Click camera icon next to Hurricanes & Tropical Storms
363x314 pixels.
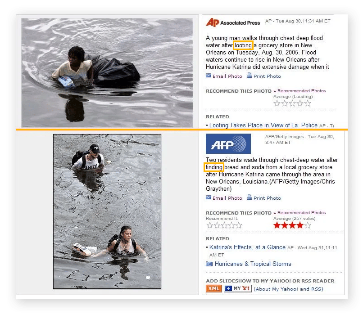tap(209, 264)
